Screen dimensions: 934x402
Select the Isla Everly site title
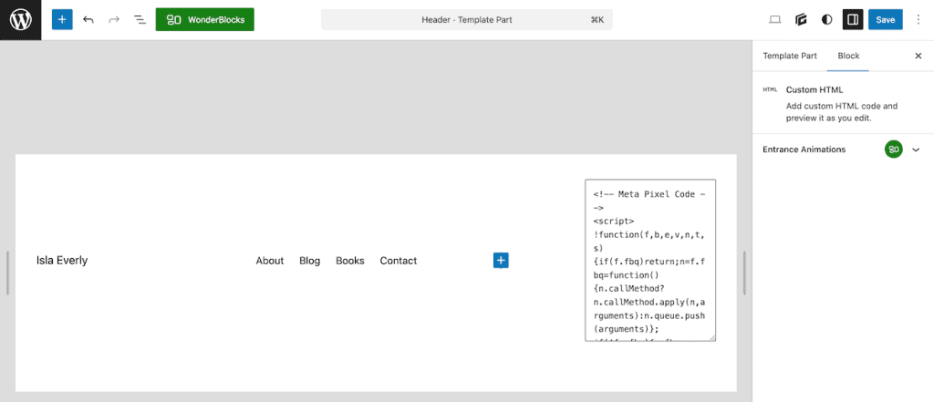(x=62, y=261)
